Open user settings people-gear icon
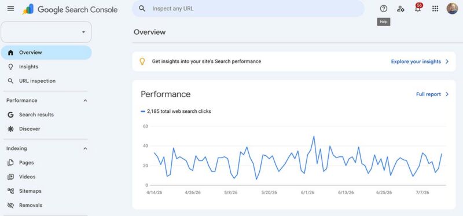Viewport: 463px width, 216px height. click(400, 9)
